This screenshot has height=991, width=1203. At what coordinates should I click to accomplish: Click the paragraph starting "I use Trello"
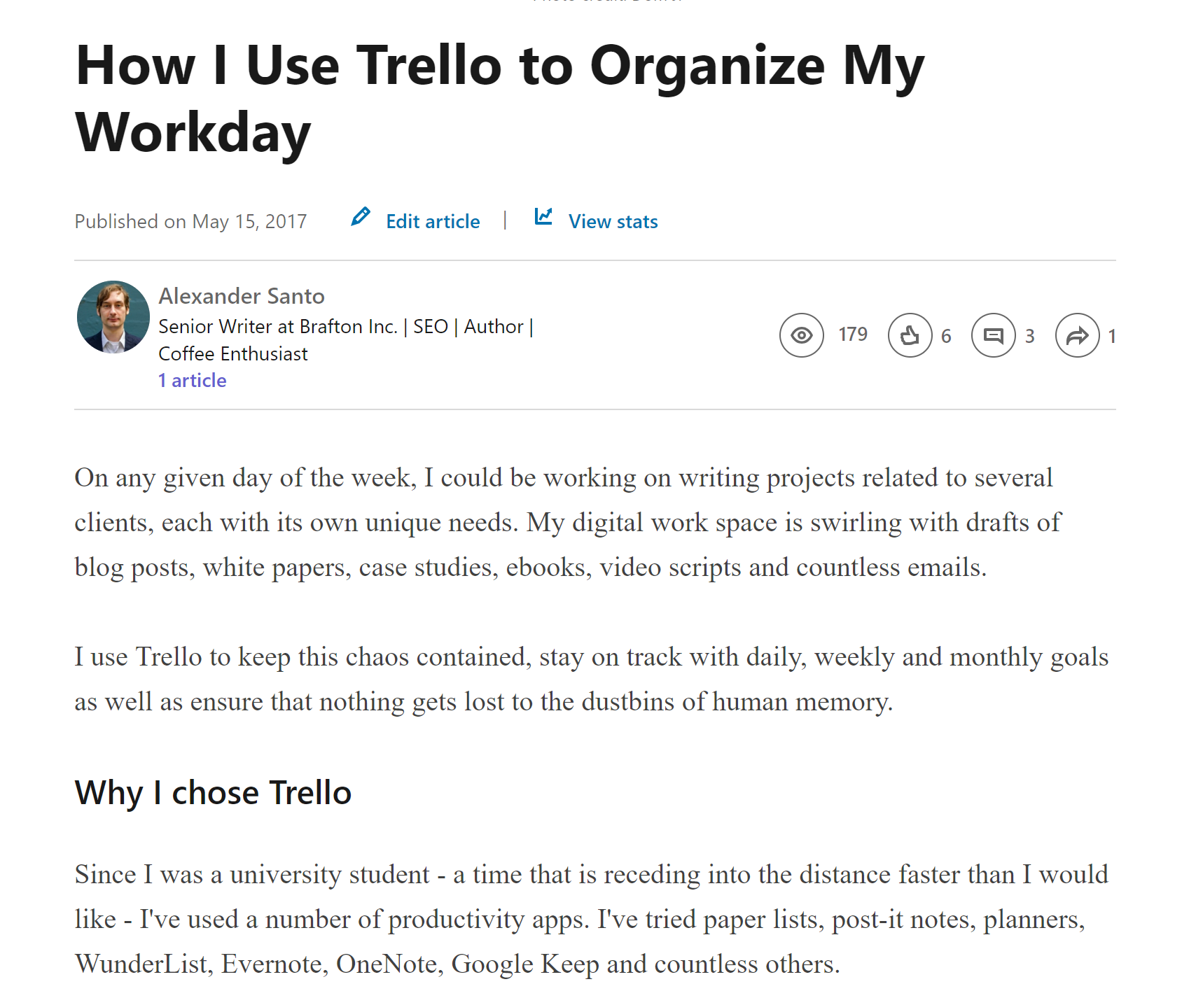tap(591, 679)
